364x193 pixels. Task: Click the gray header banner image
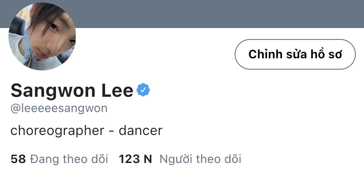coord(215,14)
